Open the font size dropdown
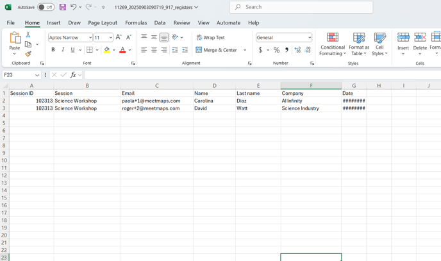 tap(110, 37)
